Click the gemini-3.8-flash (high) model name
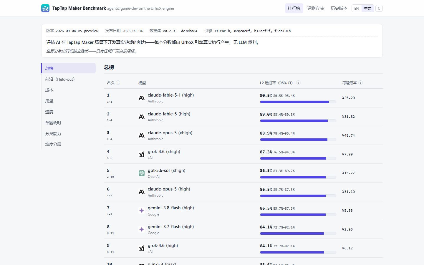The width and height of the screenshot is (424, 265). click(x=171, y=208)
